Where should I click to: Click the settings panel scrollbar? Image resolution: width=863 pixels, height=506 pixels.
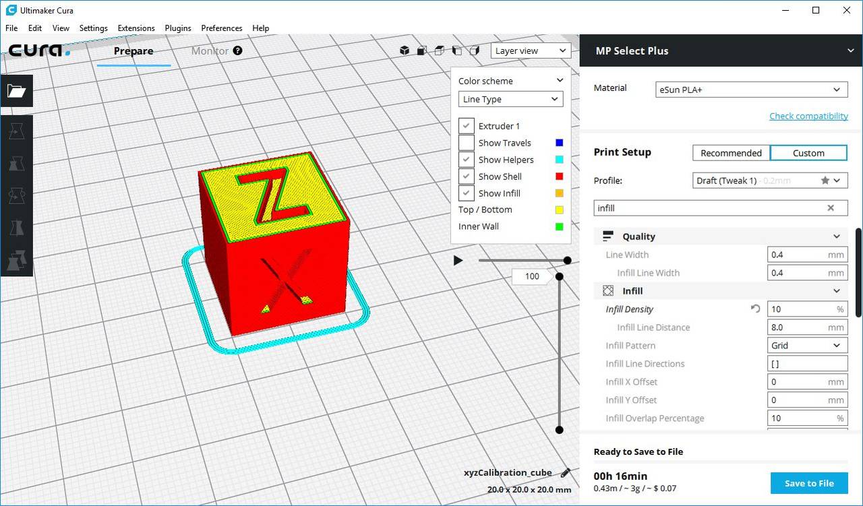click(859, 272)
